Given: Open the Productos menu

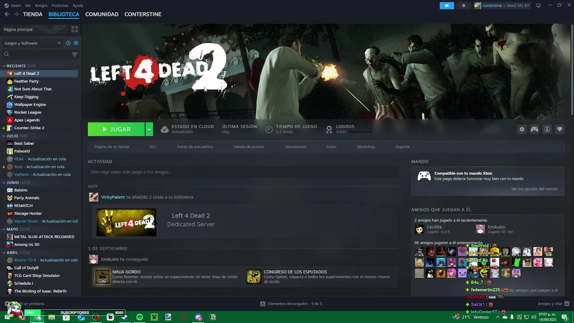Looking at the screenshot, I should click(60, 5).
